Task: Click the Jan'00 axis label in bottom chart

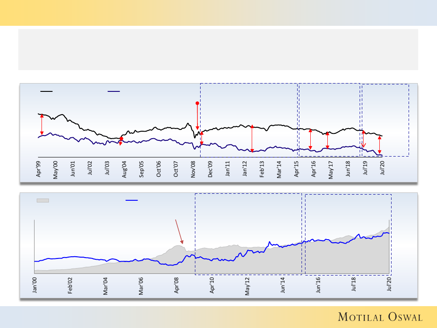Action: point(35,286)
